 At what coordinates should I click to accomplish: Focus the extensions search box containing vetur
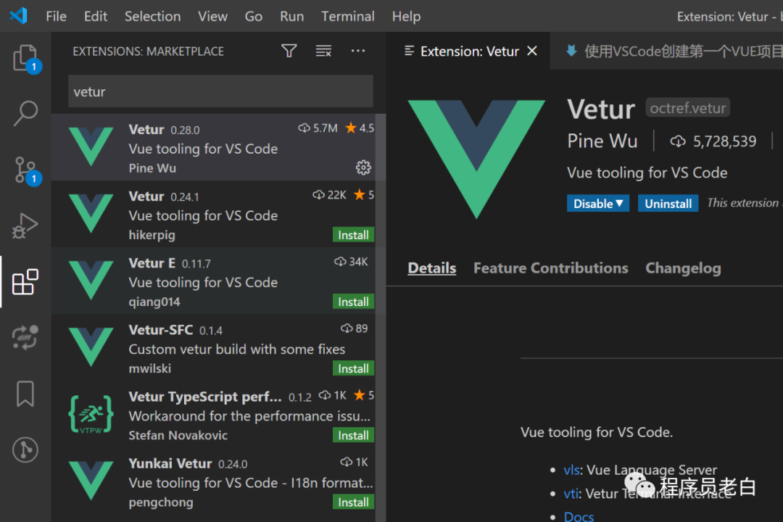[220, 91]
